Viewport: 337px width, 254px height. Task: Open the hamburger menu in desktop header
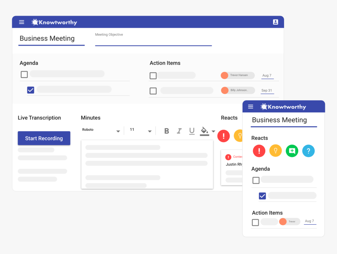pos(22,22)
